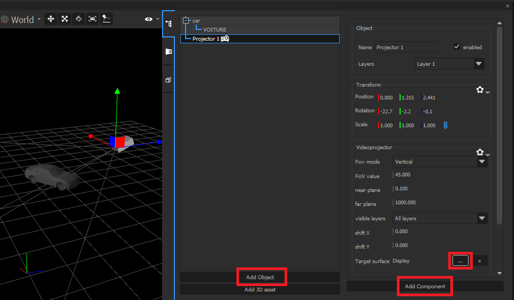Click the Add Component button
514x300 pixels.
pos(425,286)
